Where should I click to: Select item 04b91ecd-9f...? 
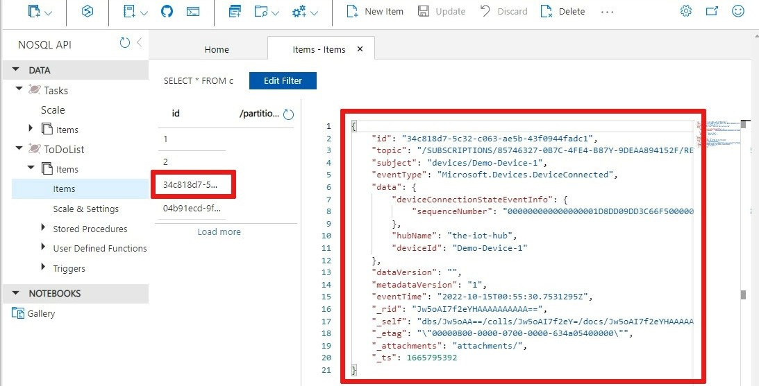click(192, 208)
